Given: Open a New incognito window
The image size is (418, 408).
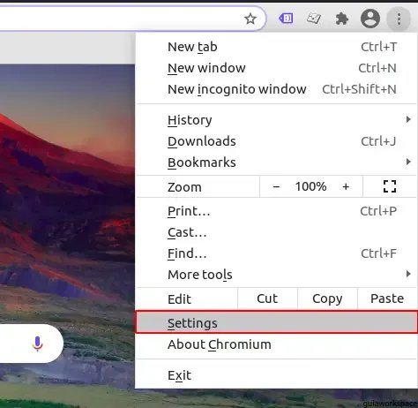Looking at the screenshot, I should point(276,89).
